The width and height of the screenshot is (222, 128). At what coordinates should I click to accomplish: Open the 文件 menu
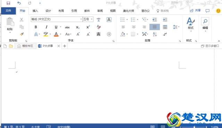tap(8, 11)
